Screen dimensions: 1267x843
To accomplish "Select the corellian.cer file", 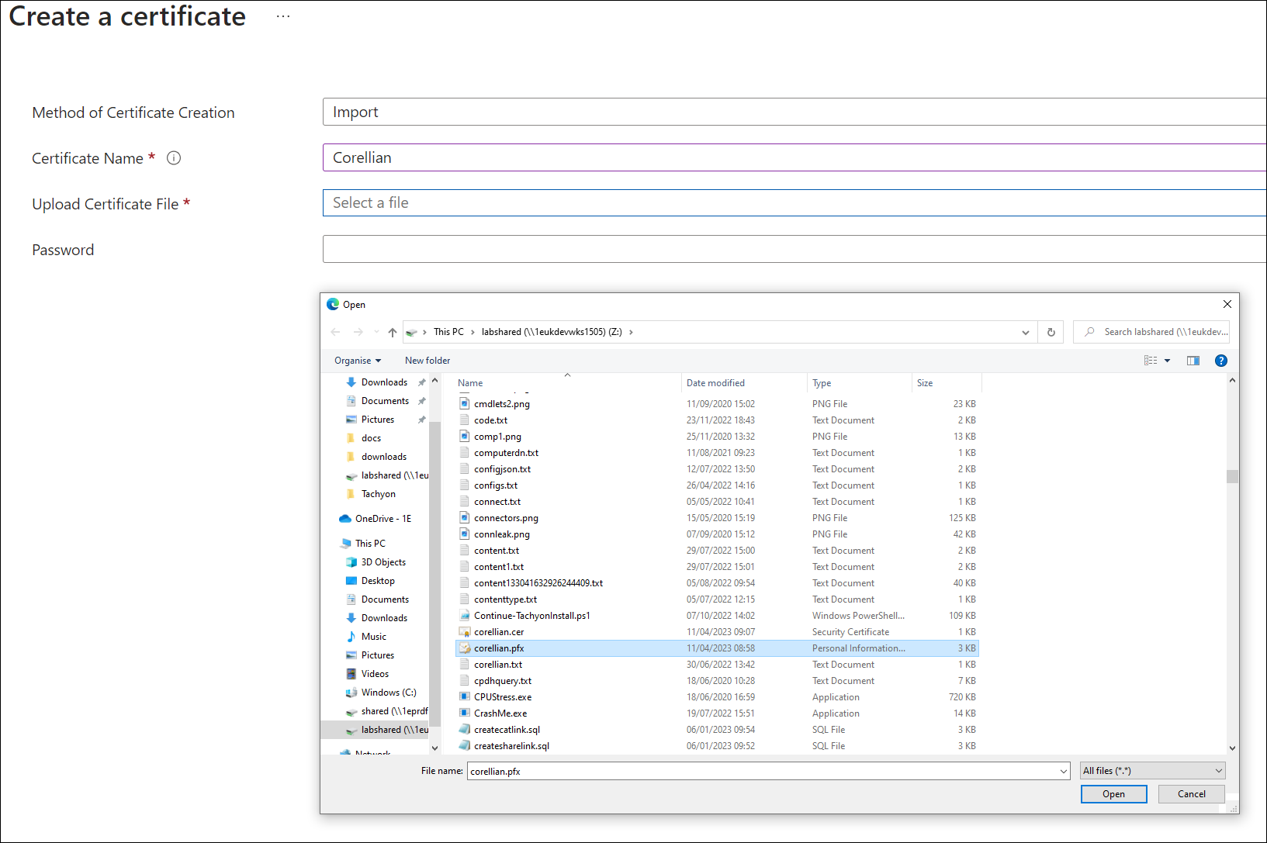I will tap(499, 632).
